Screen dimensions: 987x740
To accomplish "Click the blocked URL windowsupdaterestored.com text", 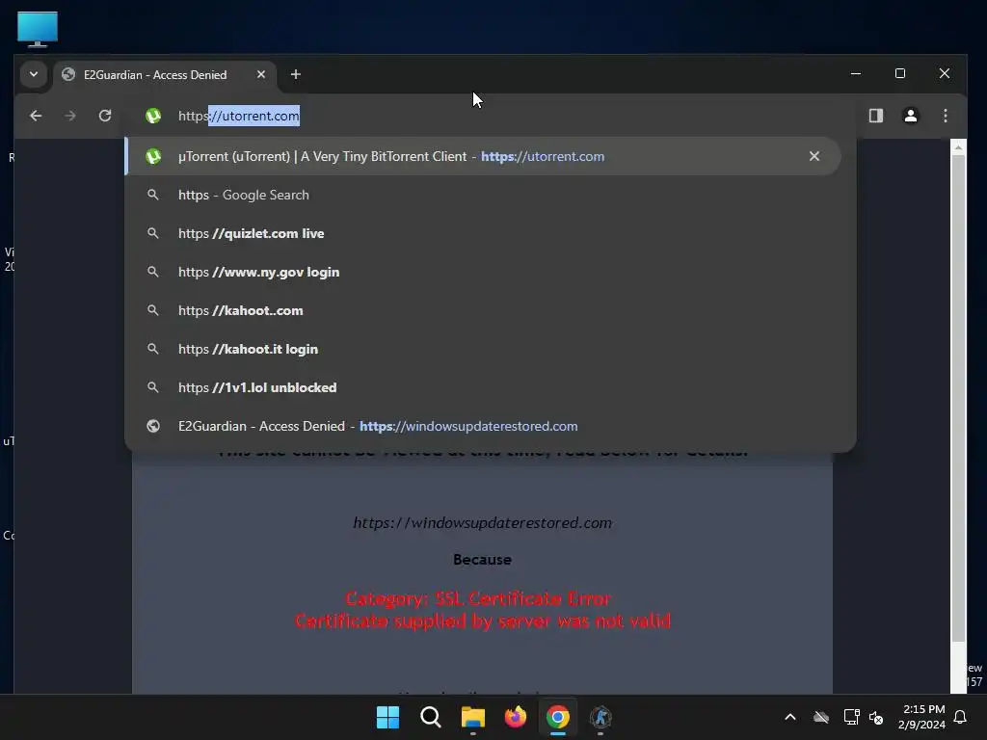I will coord(482,523).
